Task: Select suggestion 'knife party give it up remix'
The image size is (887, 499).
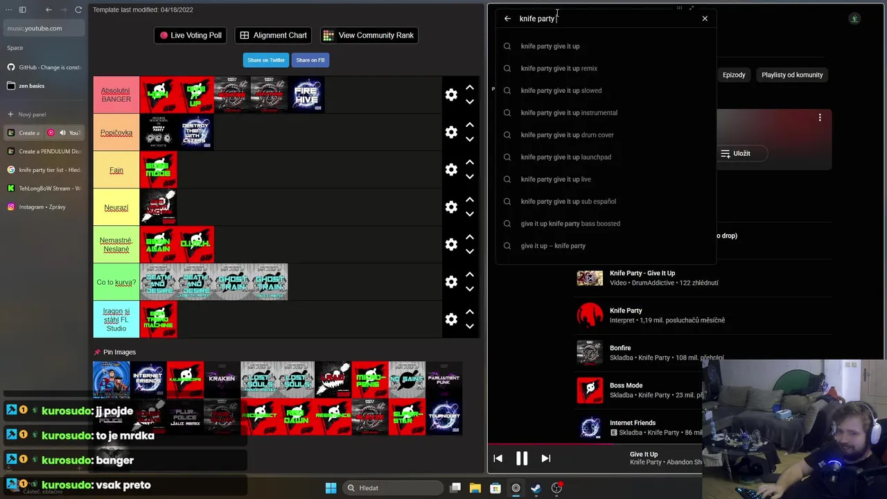Action: [x=606, y=69]
